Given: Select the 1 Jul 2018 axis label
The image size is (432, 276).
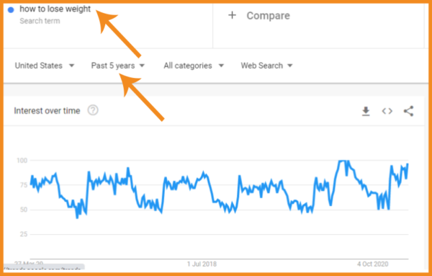Looking at the screenshot, I should (x=202, y=264).
